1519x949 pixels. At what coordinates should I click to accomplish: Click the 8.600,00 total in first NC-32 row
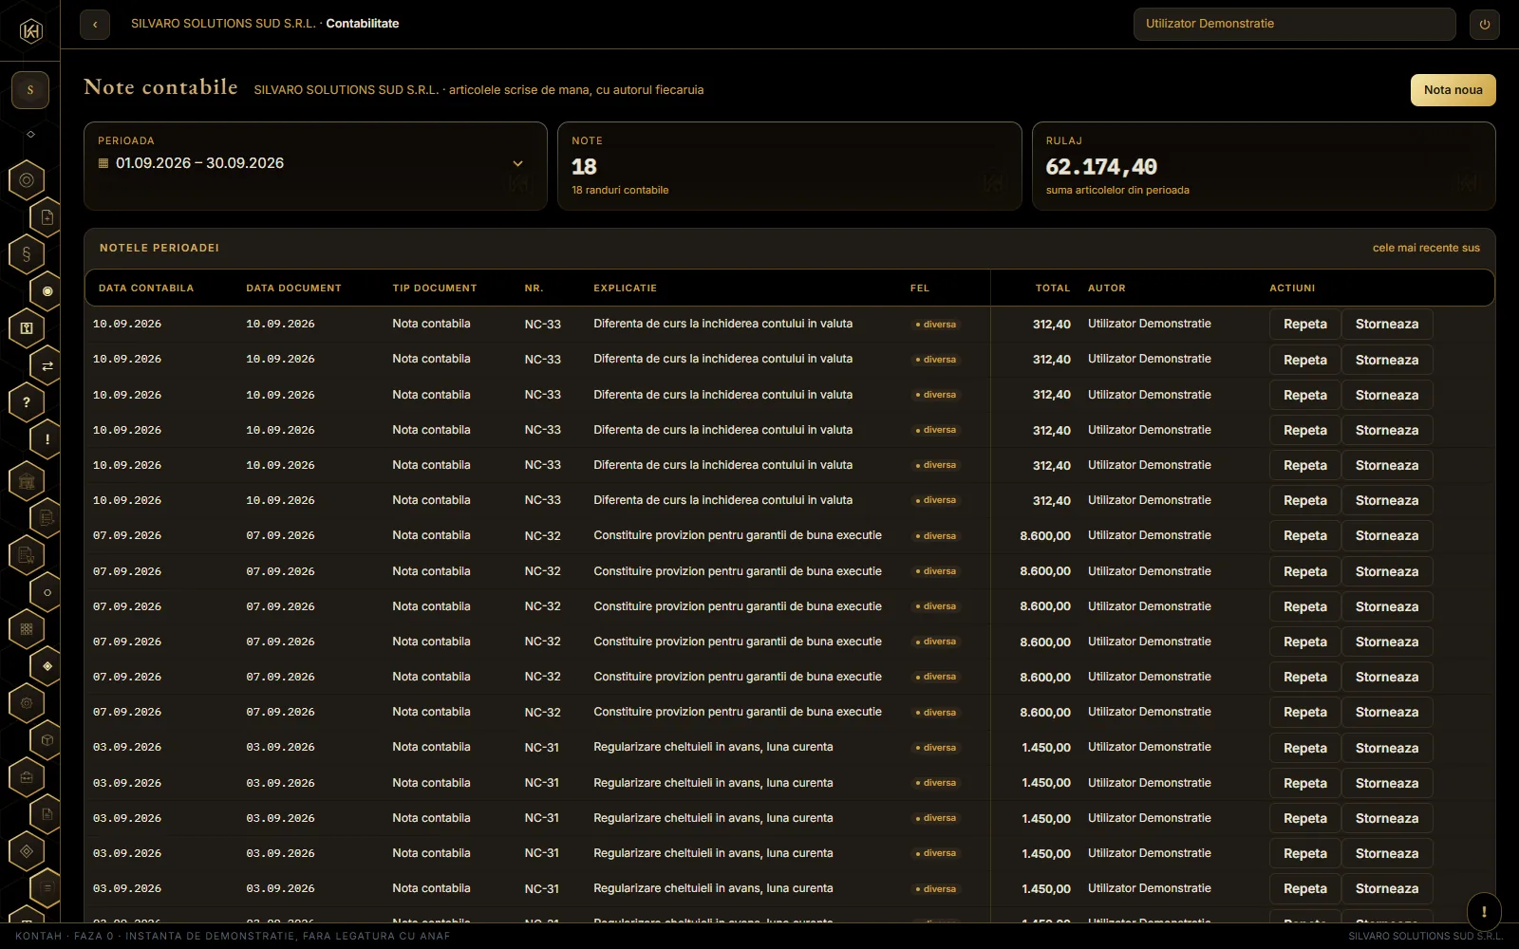pos(1045,536)
